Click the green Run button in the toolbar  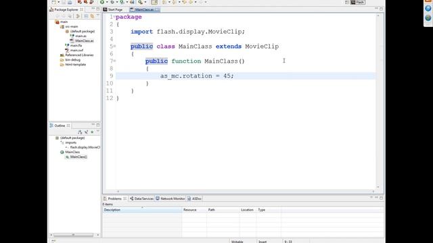(x=102, y=2)
